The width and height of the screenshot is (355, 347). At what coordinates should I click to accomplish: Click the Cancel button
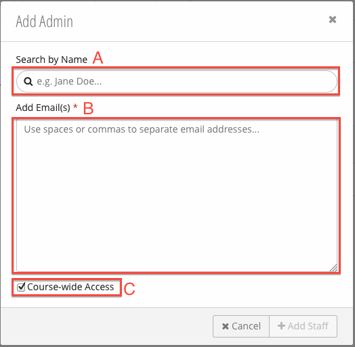(x=241, y=326)
